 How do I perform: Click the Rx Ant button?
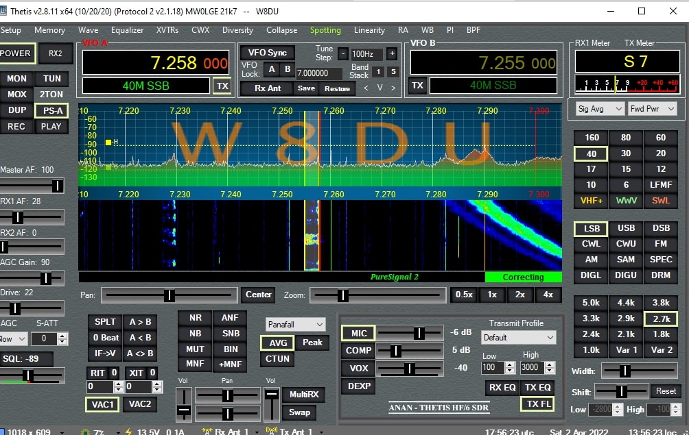click(x=267, y=88)
